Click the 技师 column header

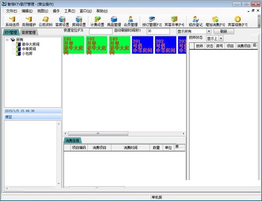point(200,46)
